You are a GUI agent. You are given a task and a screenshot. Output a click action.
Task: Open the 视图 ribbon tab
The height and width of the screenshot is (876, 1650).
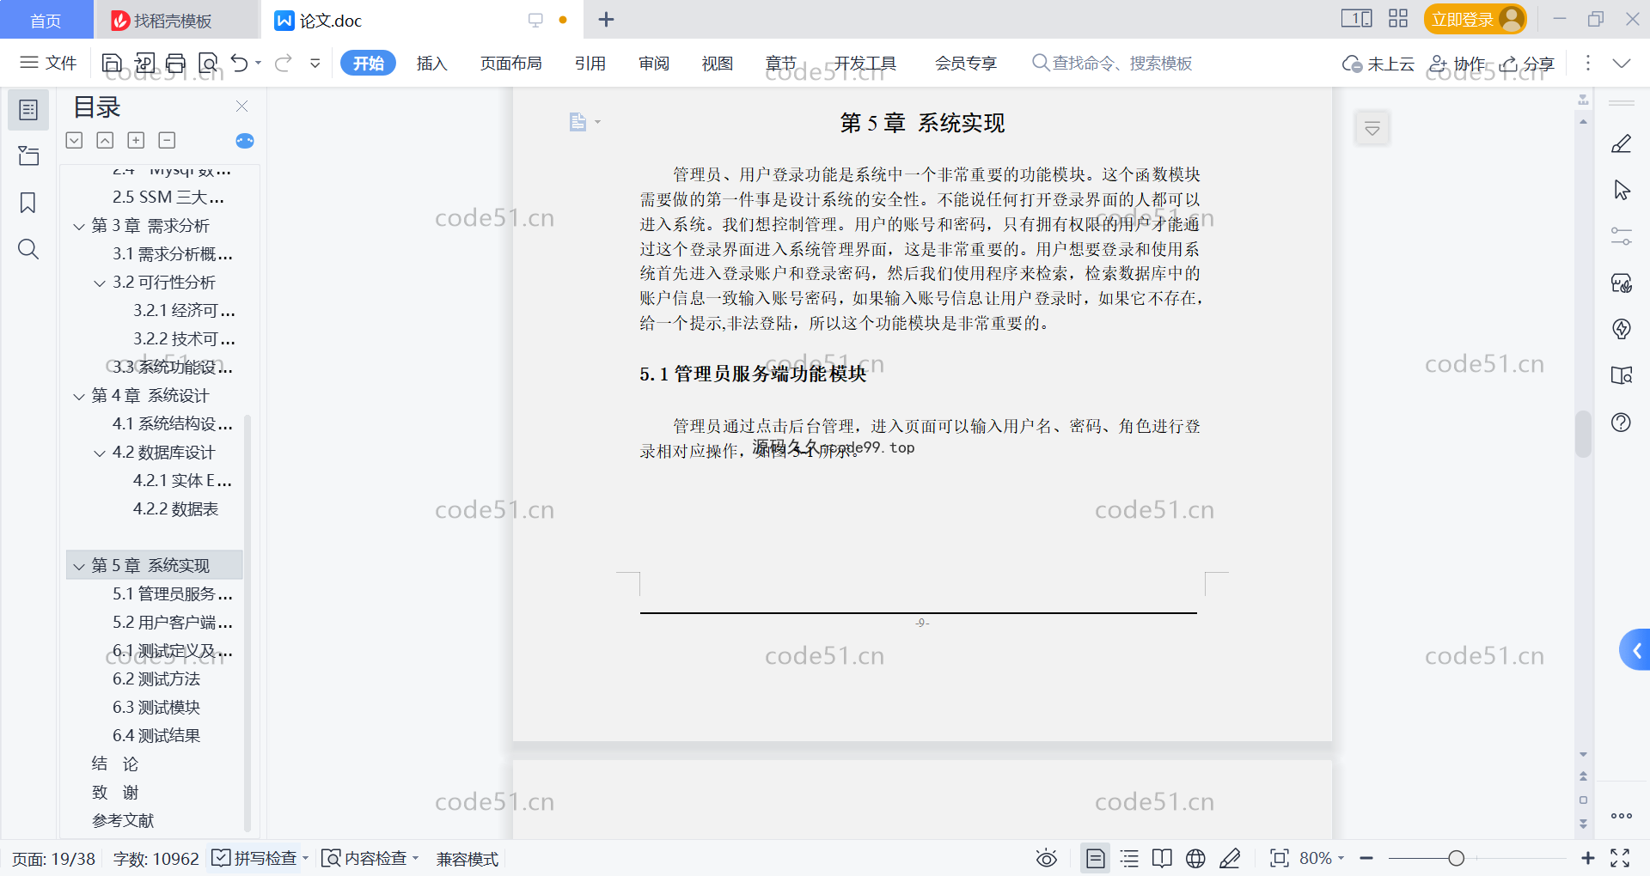point(718,64)
